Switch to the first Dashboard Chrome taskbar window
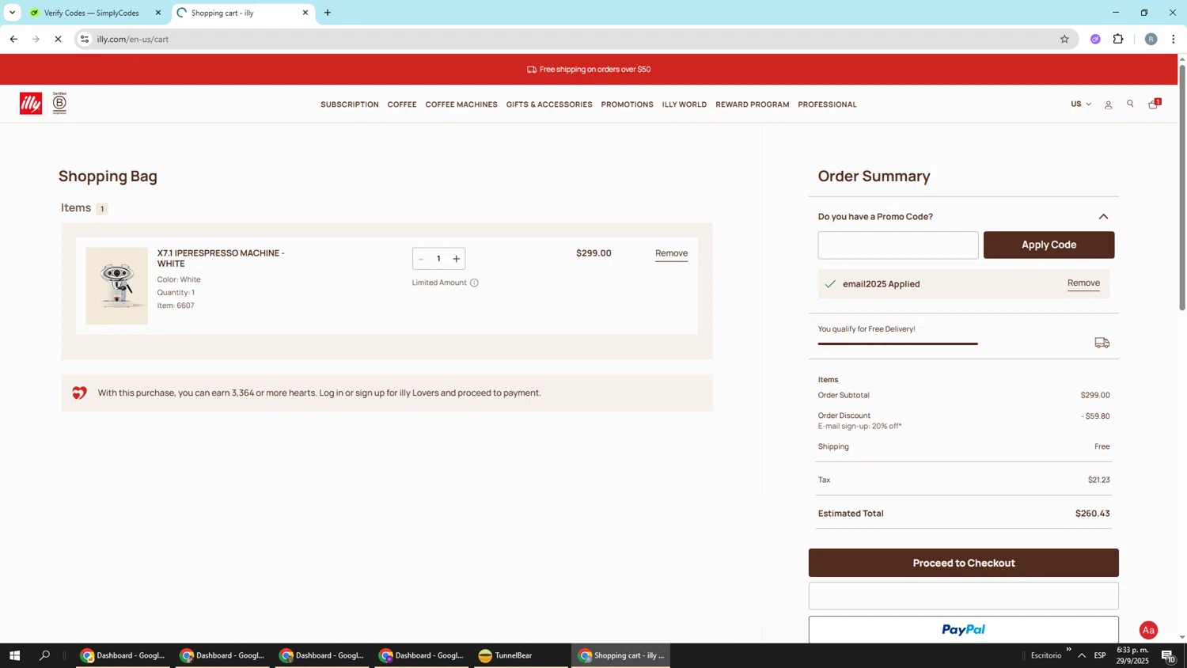The width and height of the screenshot is (1187, 668). point(123,655)
